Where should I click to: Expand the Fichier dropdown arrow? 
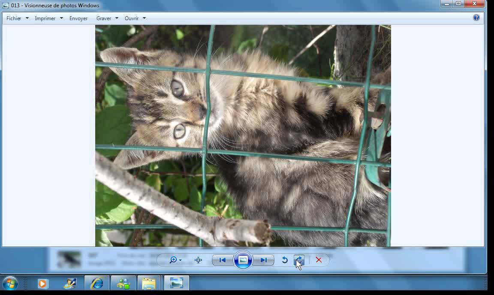(x=27, y=18)
